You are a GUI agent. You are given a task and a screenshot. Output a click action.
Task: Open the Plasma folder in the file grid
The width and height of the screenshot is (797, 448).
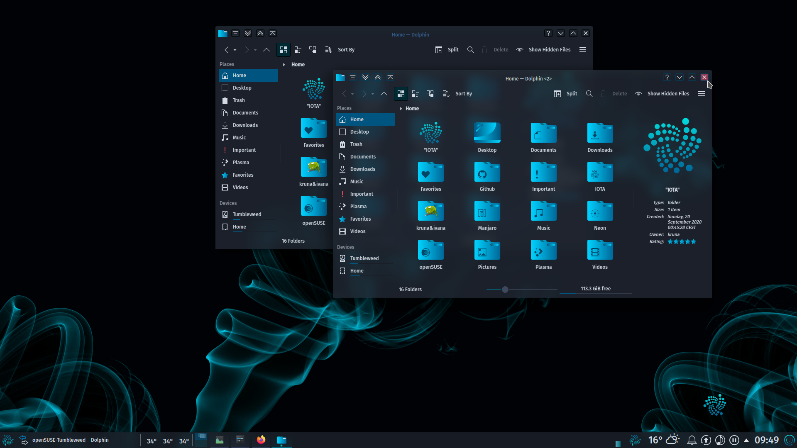coord(543,254)
